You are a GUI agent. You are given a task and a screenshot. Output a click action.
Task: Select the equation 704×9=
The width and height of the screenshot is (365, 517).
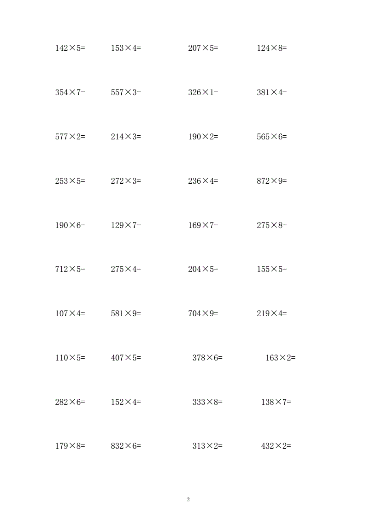pos(203,313)
